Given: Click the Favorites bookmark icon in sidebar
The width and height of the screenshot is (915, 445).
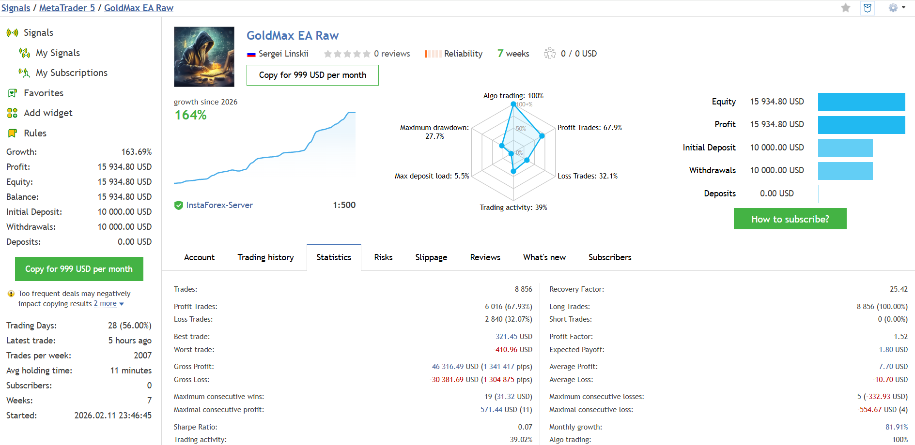Looking at the screenshot, I should 13,93.
